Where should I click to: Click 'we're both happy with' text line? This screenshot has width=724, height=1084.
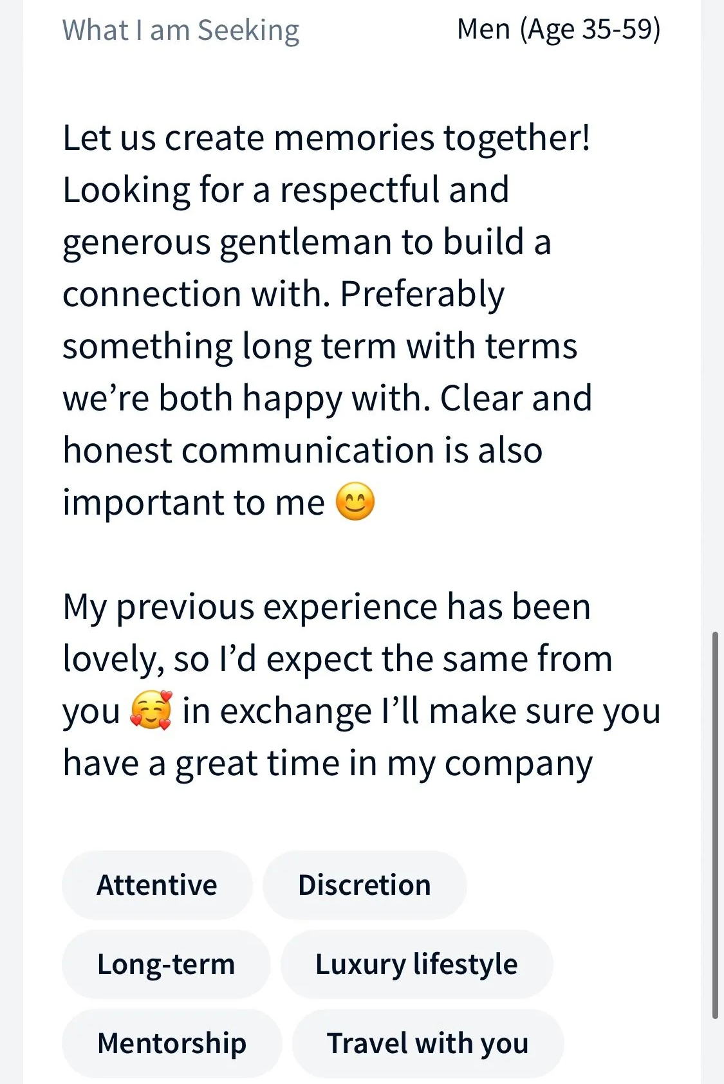point(328,399)
